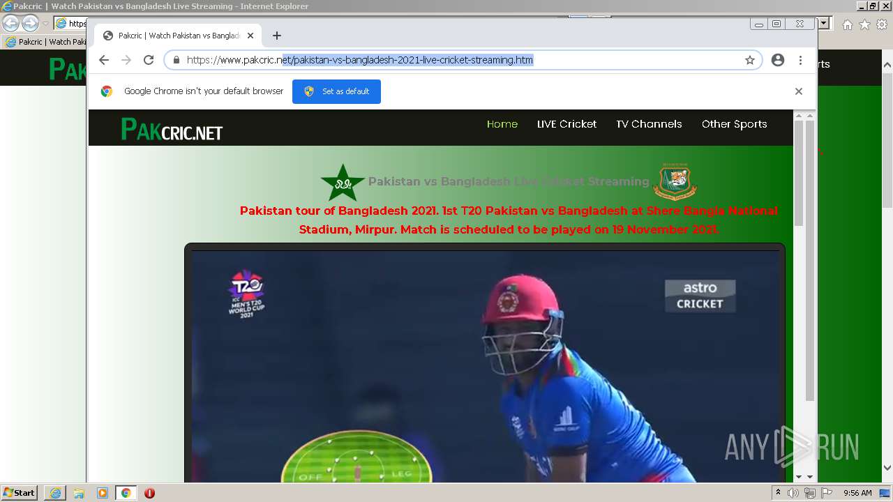Click the Internet Explorer scrollbar down arrow

[887, 468]
